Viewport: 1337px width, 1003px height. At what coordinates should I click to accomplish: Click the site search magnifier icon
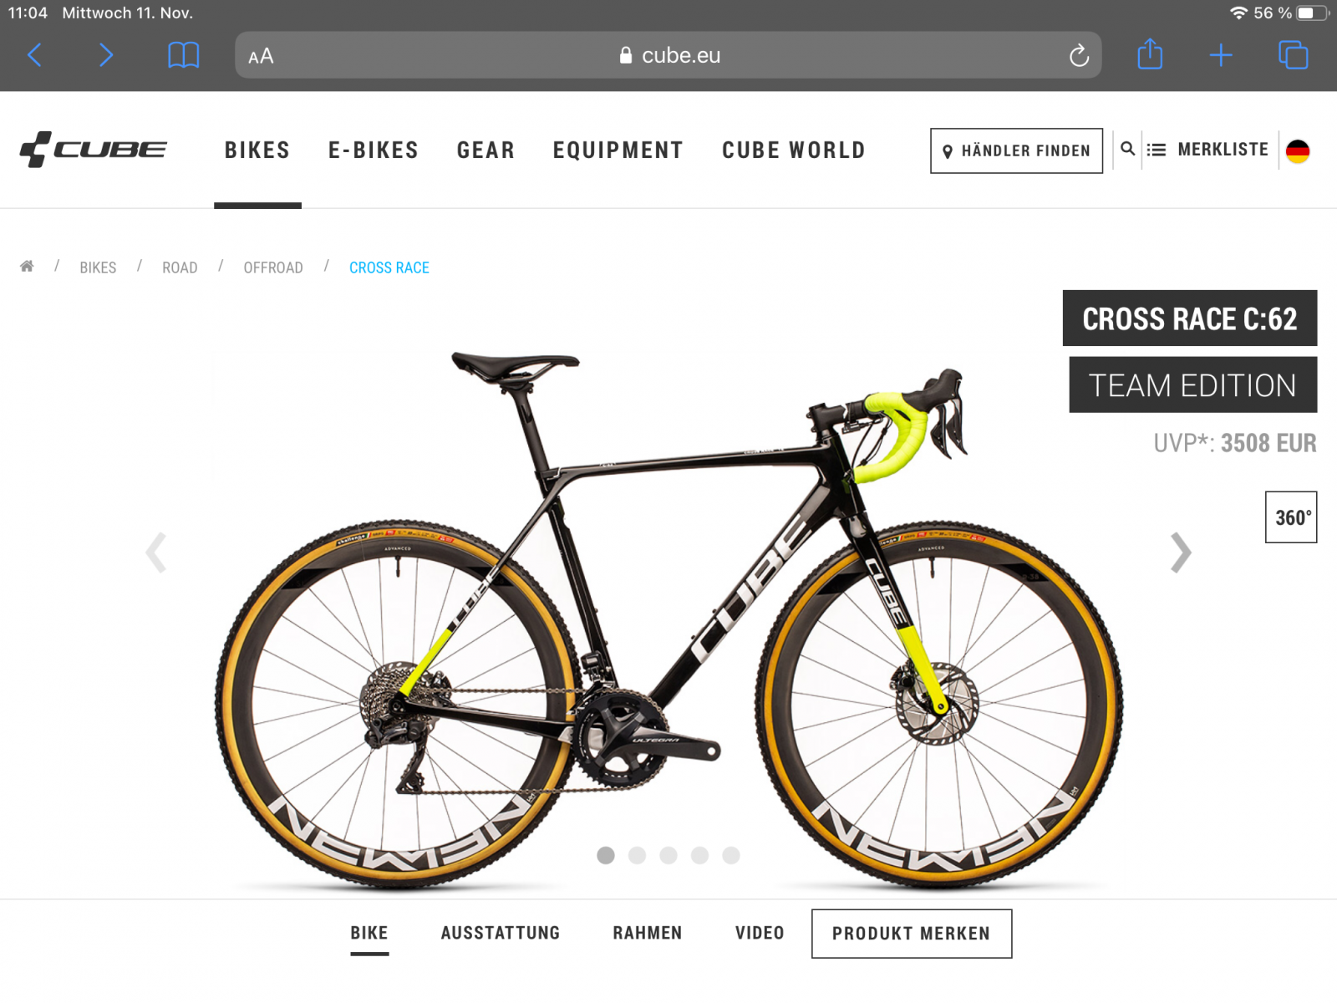[x=1127, y=149]
